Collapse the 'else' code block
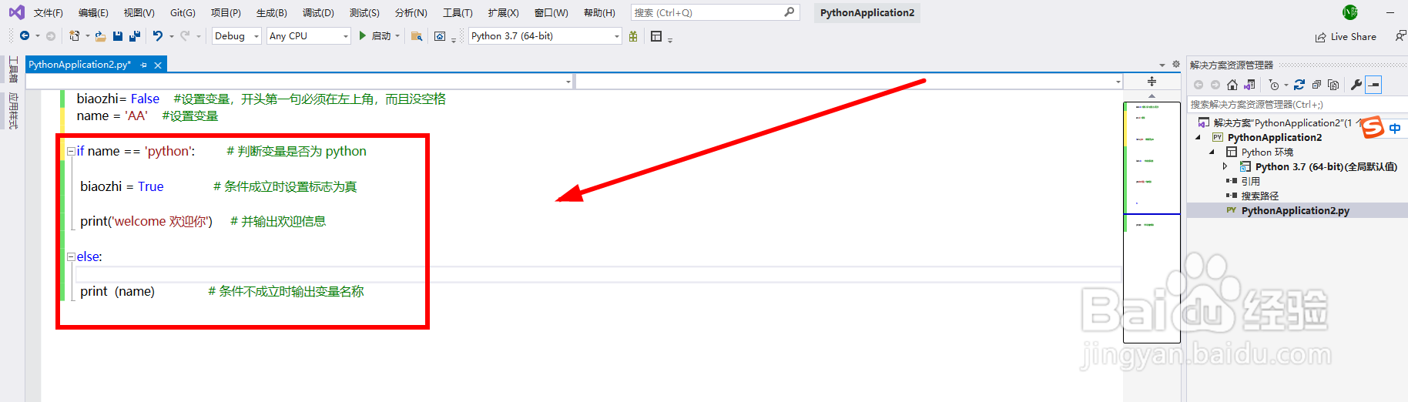Screen dimensions: 1408x402 (x=71, y=256)
